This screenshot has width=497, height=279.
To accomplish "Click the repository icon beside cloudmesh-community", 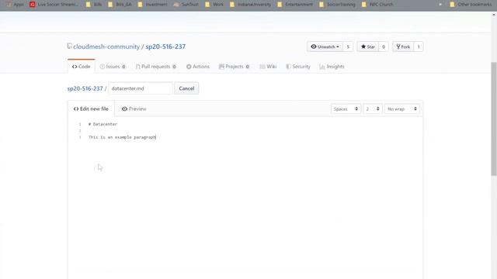I will tap(69, 46).
